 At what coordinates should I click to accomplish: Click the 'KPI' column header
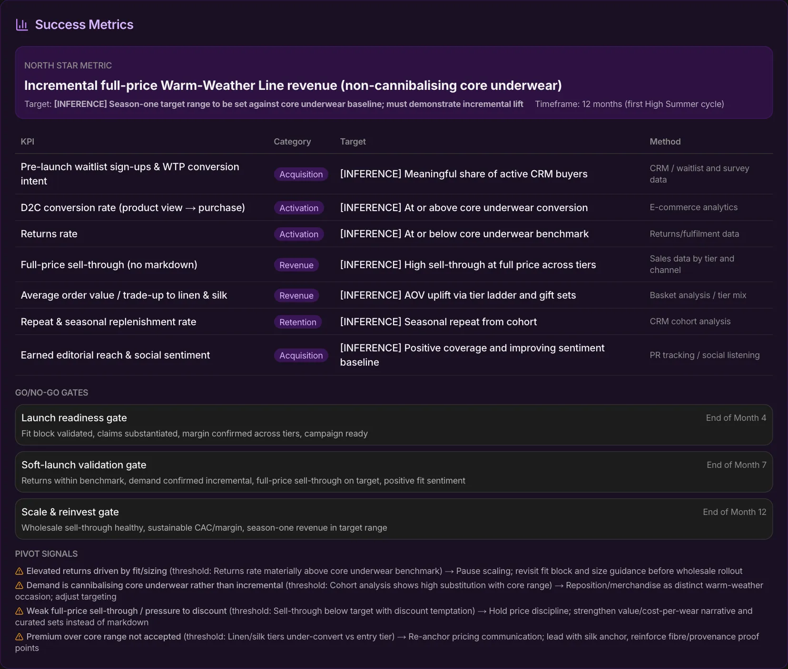tap(28, 142)
